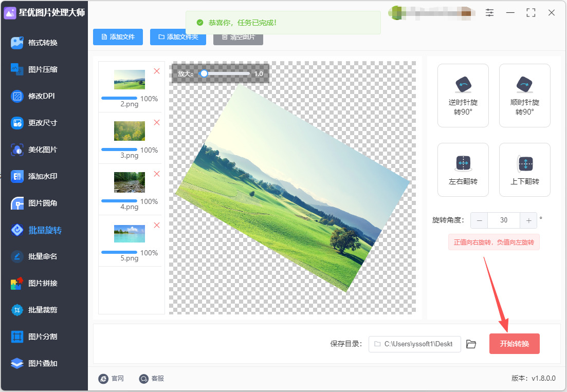567x392 pixels.
Task: Click the hint 正值向右旋转,负值向左旋转
Action: (494, 242)
